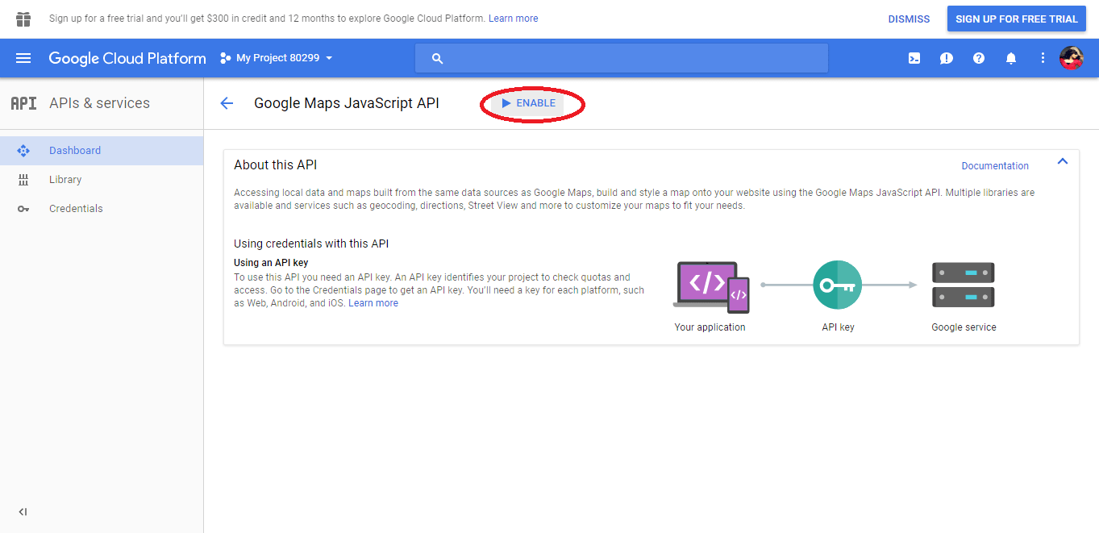Dismiss the free trial banner
1099x533 pixels.
[x=909, y=19]
